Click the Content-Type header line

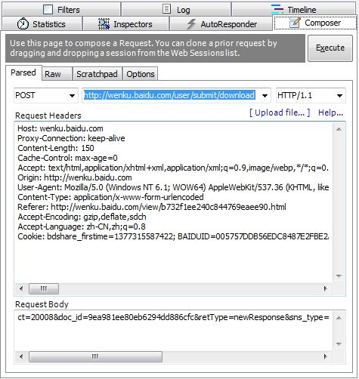tap(110, 197)
